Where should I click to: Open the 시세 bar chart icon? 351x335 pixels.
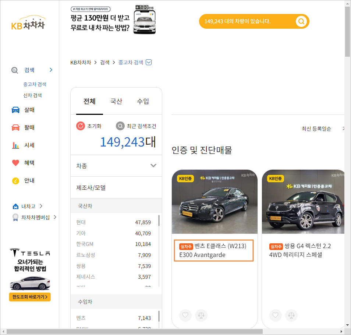click(15, 145)
